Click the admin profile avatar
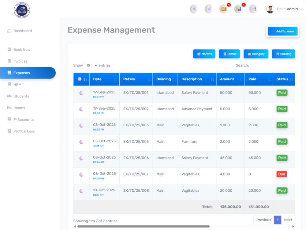 pyautogui.click(x=270, y=9)
